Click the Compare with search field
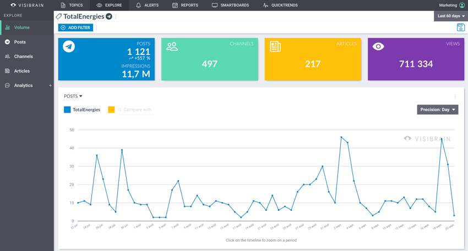Viewport: 468px width, 251px height. click(x=135, y=109)
